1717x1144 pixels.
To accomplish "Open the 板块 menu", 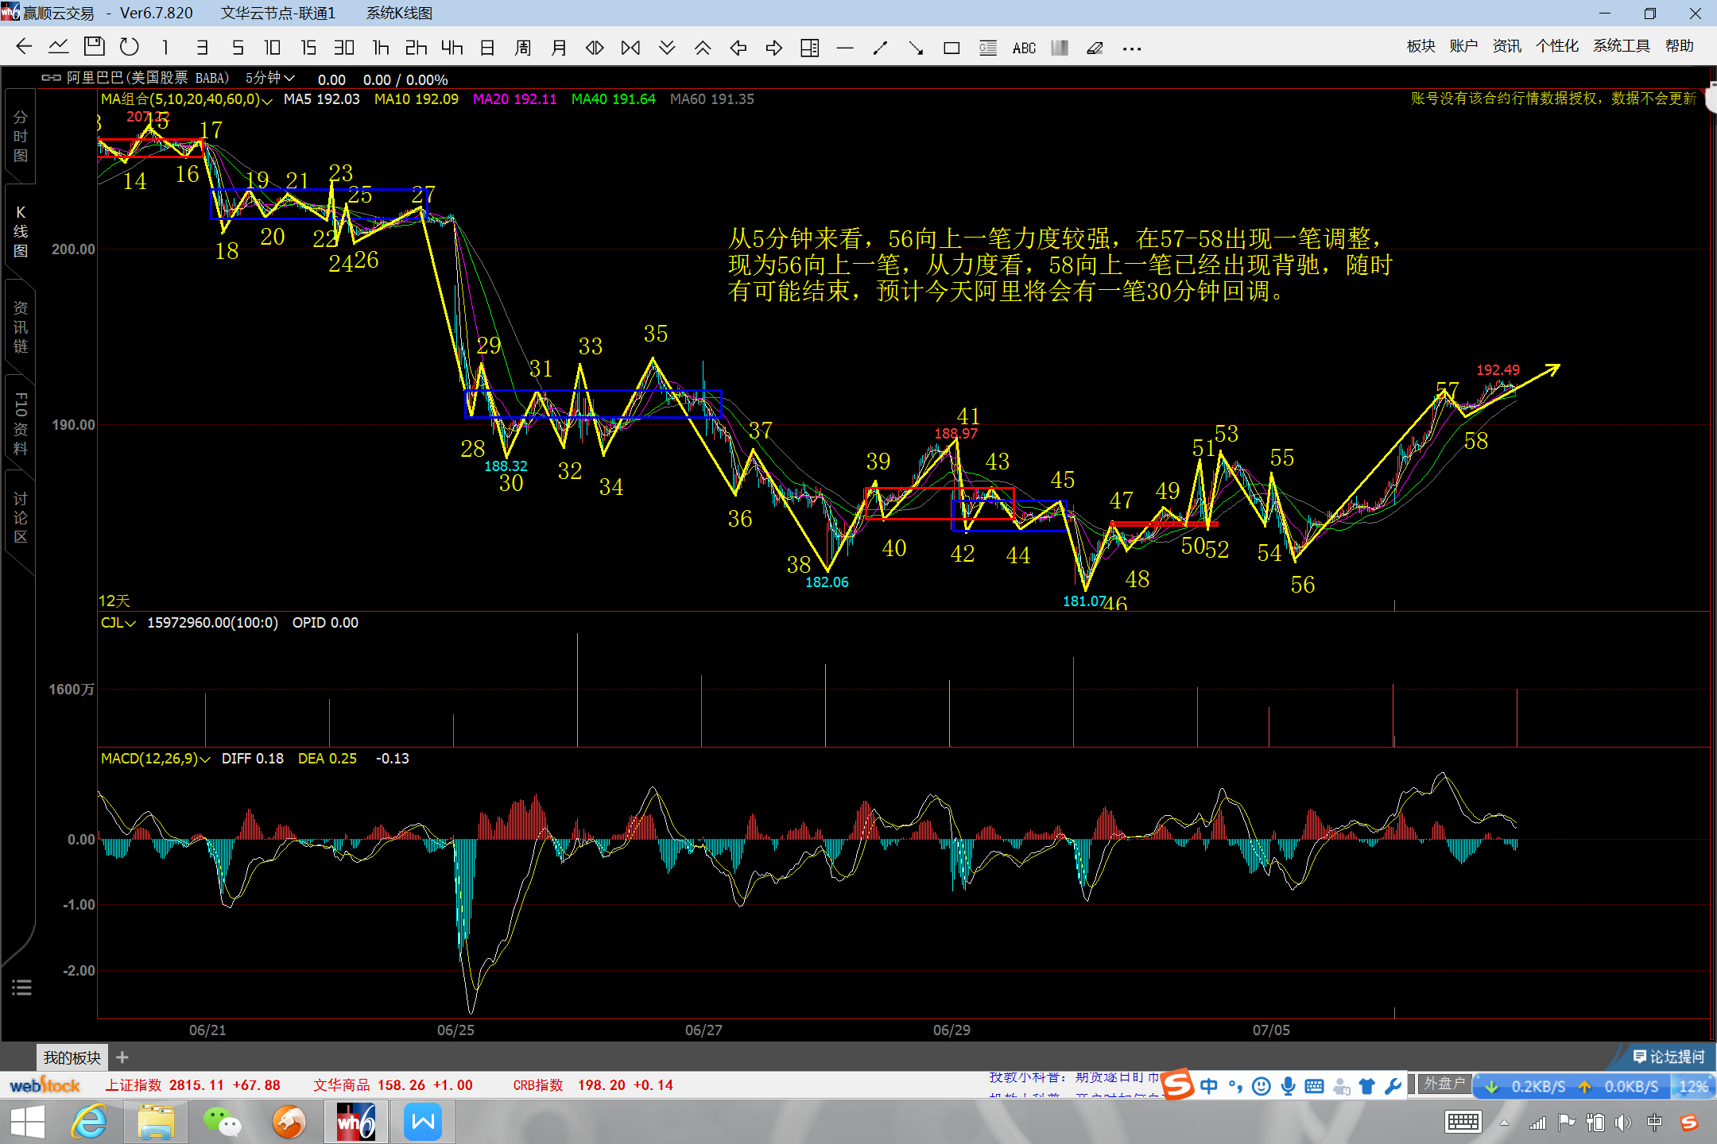I will coord(1420,46).
